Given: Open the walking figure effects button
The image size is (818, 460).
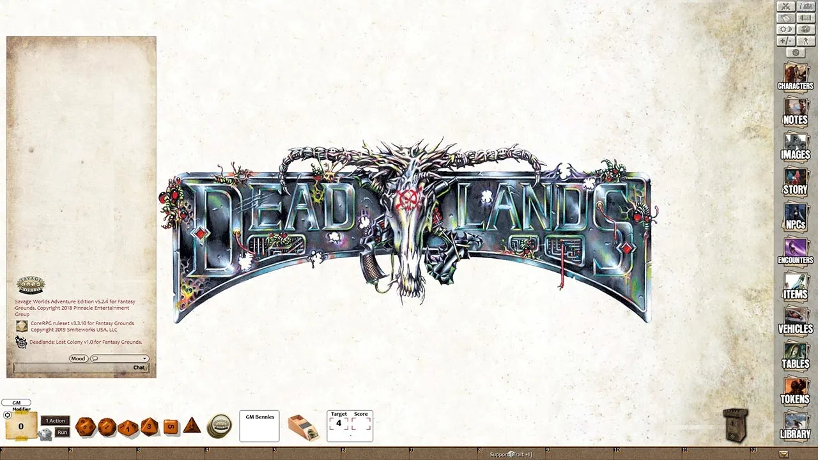Looking at the screenshot, I should pos(805,41).
